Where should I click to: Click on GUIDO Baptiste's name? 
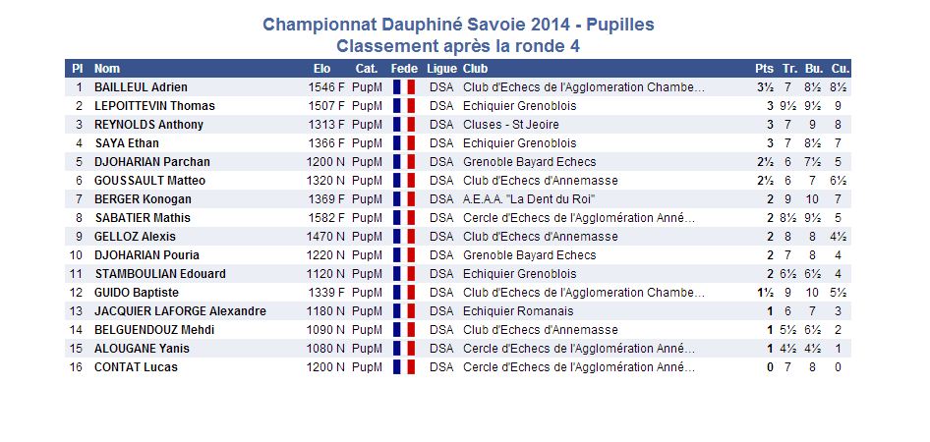click(x=137, y=293)
